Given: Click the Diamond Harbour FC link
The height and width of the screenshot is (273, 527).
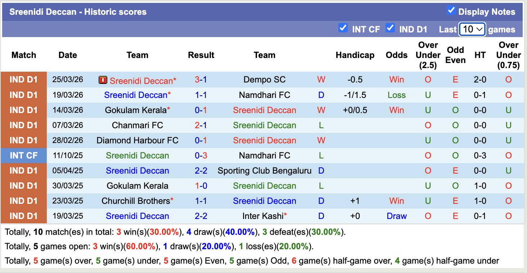Looking at the screenshot, I should (137, 140).
